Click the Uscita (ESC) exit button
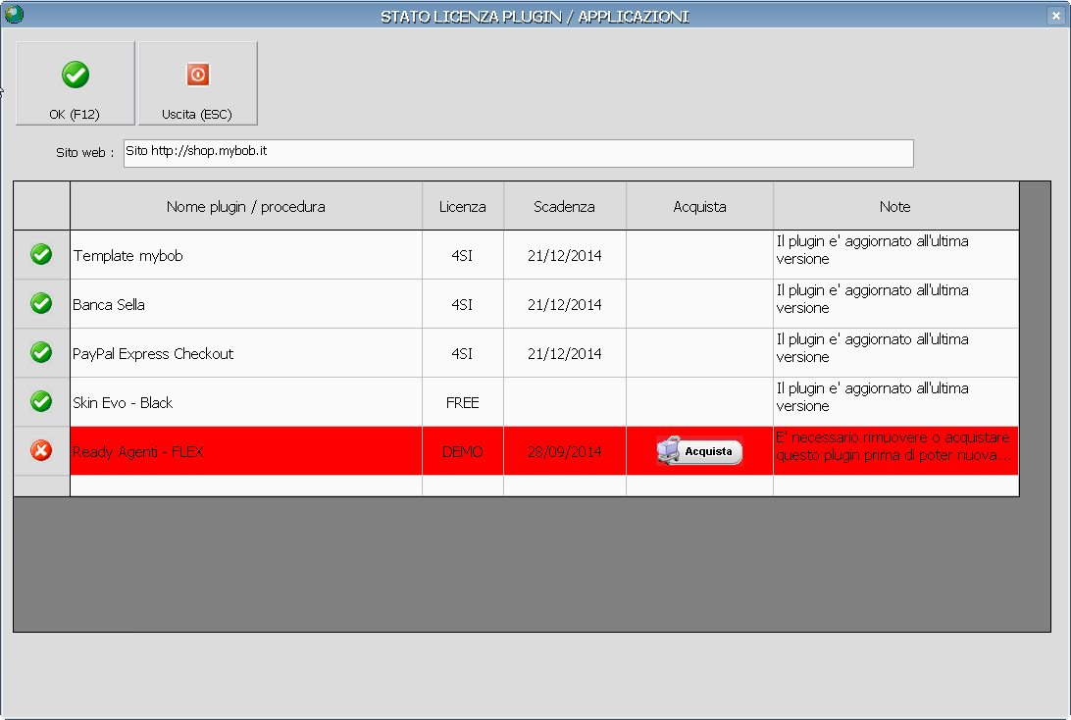1071x720 pixels. 198,83
